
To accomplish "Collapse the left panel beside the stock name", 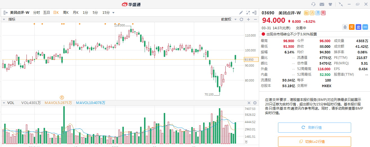I will coord(5,13).
